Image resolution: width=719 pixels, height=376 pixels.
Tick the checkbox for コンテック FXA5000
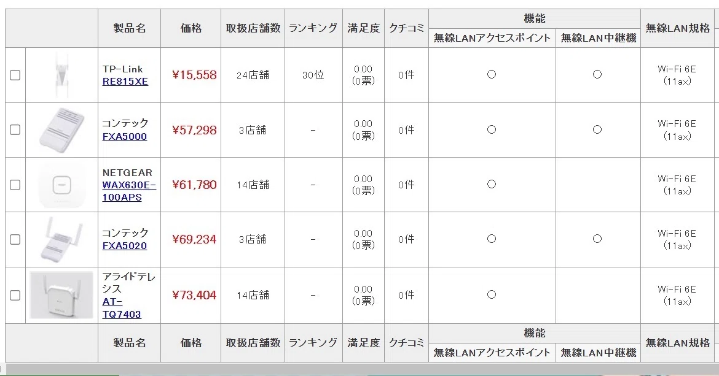[15, 130]
